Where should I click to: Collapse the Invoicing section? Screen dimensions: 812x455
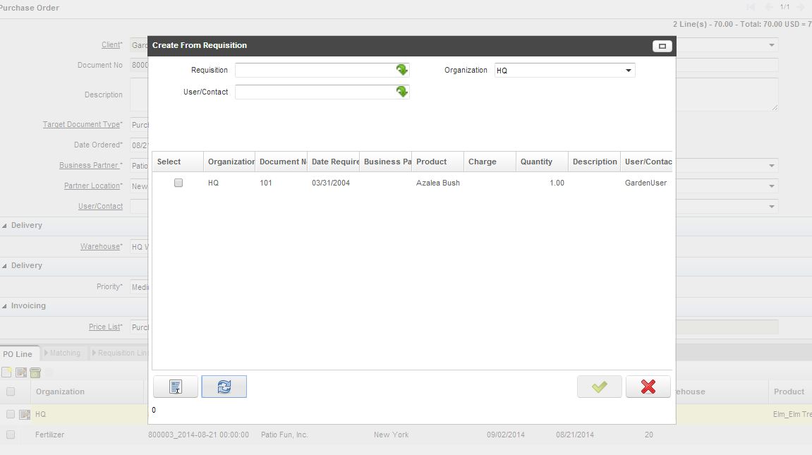tap(5, 306)
